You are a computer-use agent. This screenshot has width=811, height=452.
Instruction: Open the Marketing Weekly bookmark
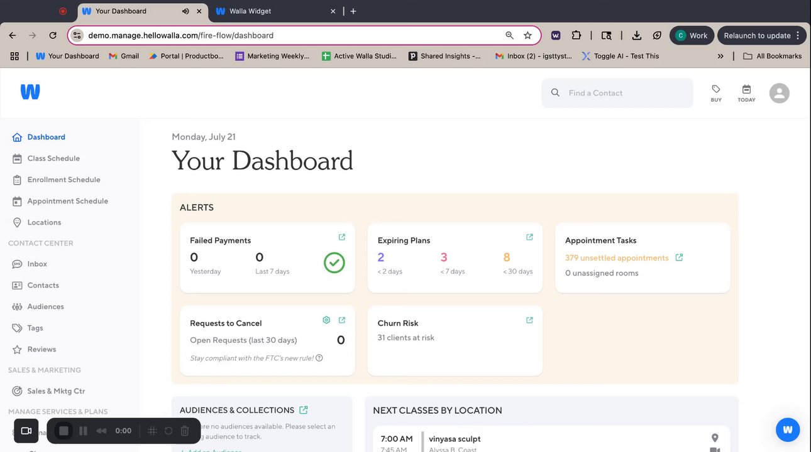[272, 56]
